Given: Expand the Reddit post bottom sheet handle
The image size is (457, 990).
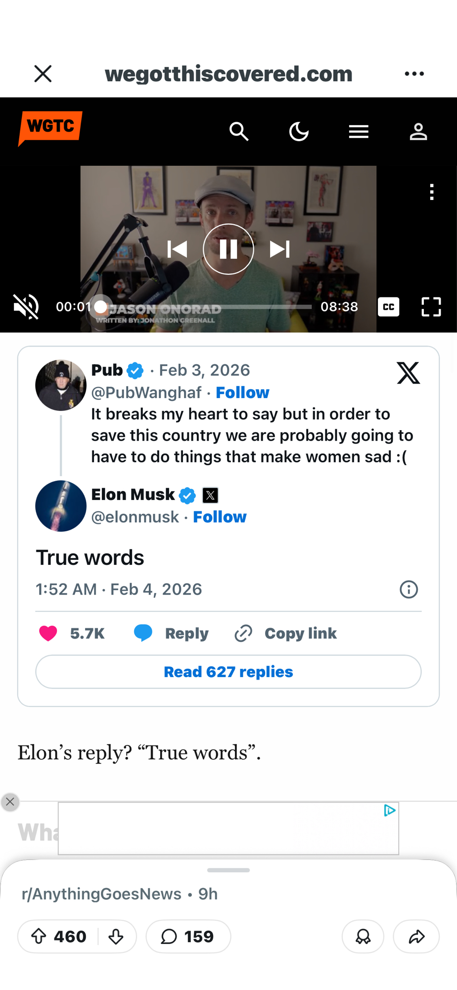Looking at the screenshot, I should (228, 870).
